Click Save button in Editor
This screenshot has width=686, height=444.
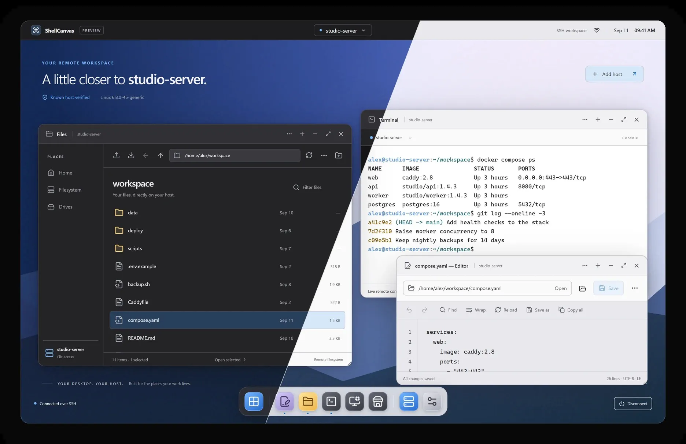[608, 288]
